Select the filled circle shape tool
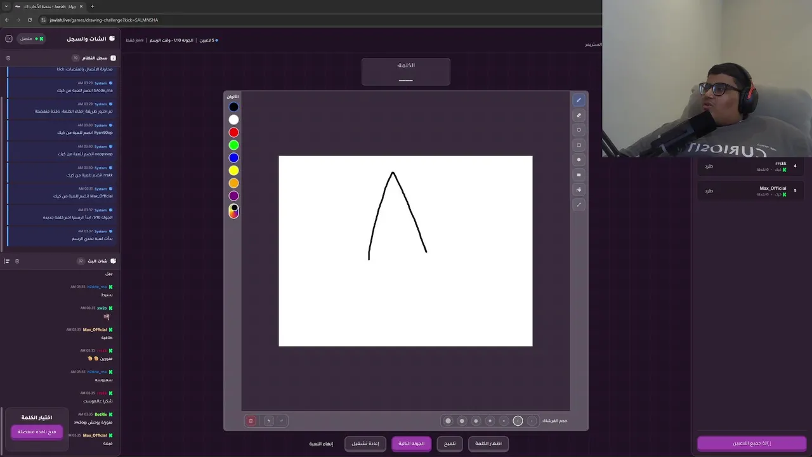 [x=579, y=160]
